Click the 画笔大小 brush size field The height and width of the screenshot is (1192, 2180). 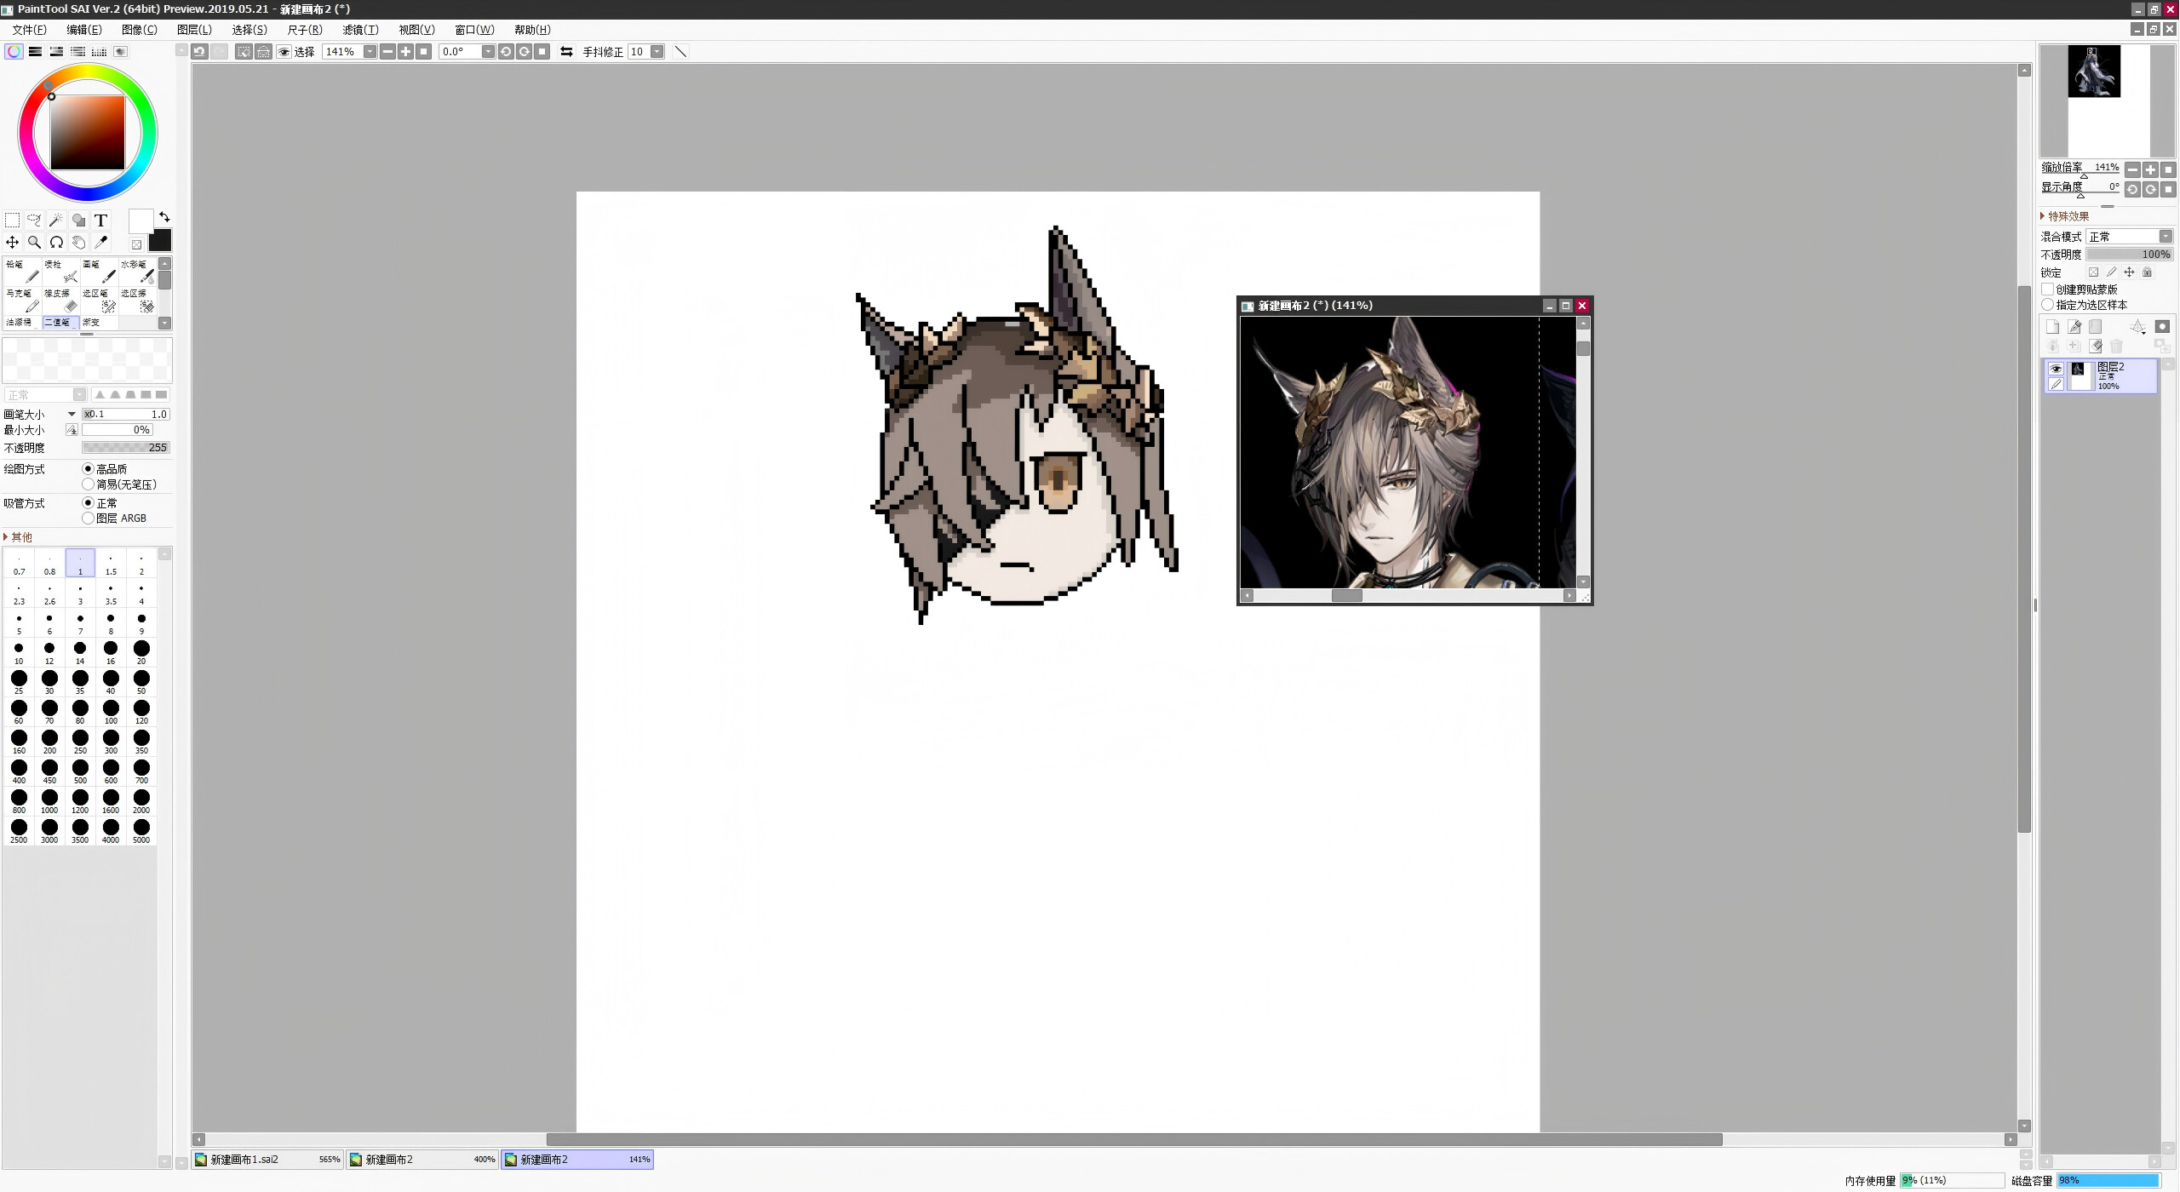[126, 415]
